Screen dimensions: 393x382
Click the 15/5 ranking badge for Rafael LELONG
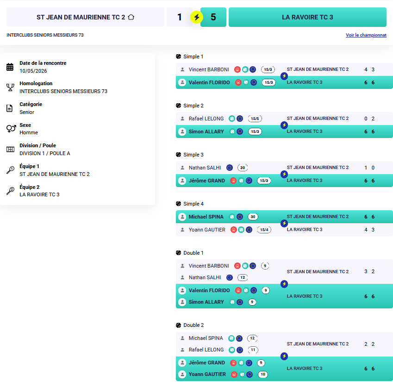[x=255, y=119]
